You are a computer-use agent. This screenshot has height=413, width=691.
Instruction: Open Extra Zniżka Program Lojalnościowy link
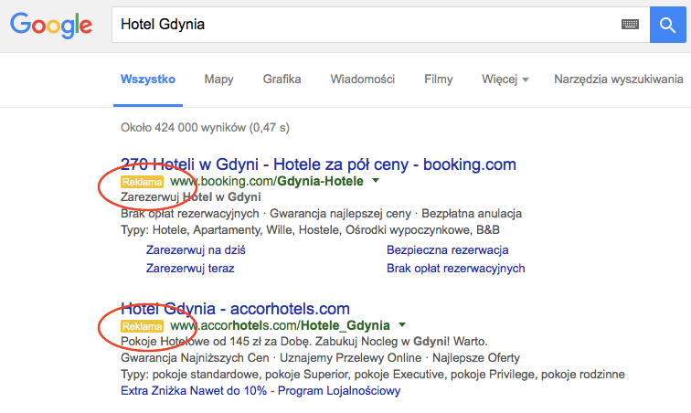pyautogui.click(x=260, y=391)
